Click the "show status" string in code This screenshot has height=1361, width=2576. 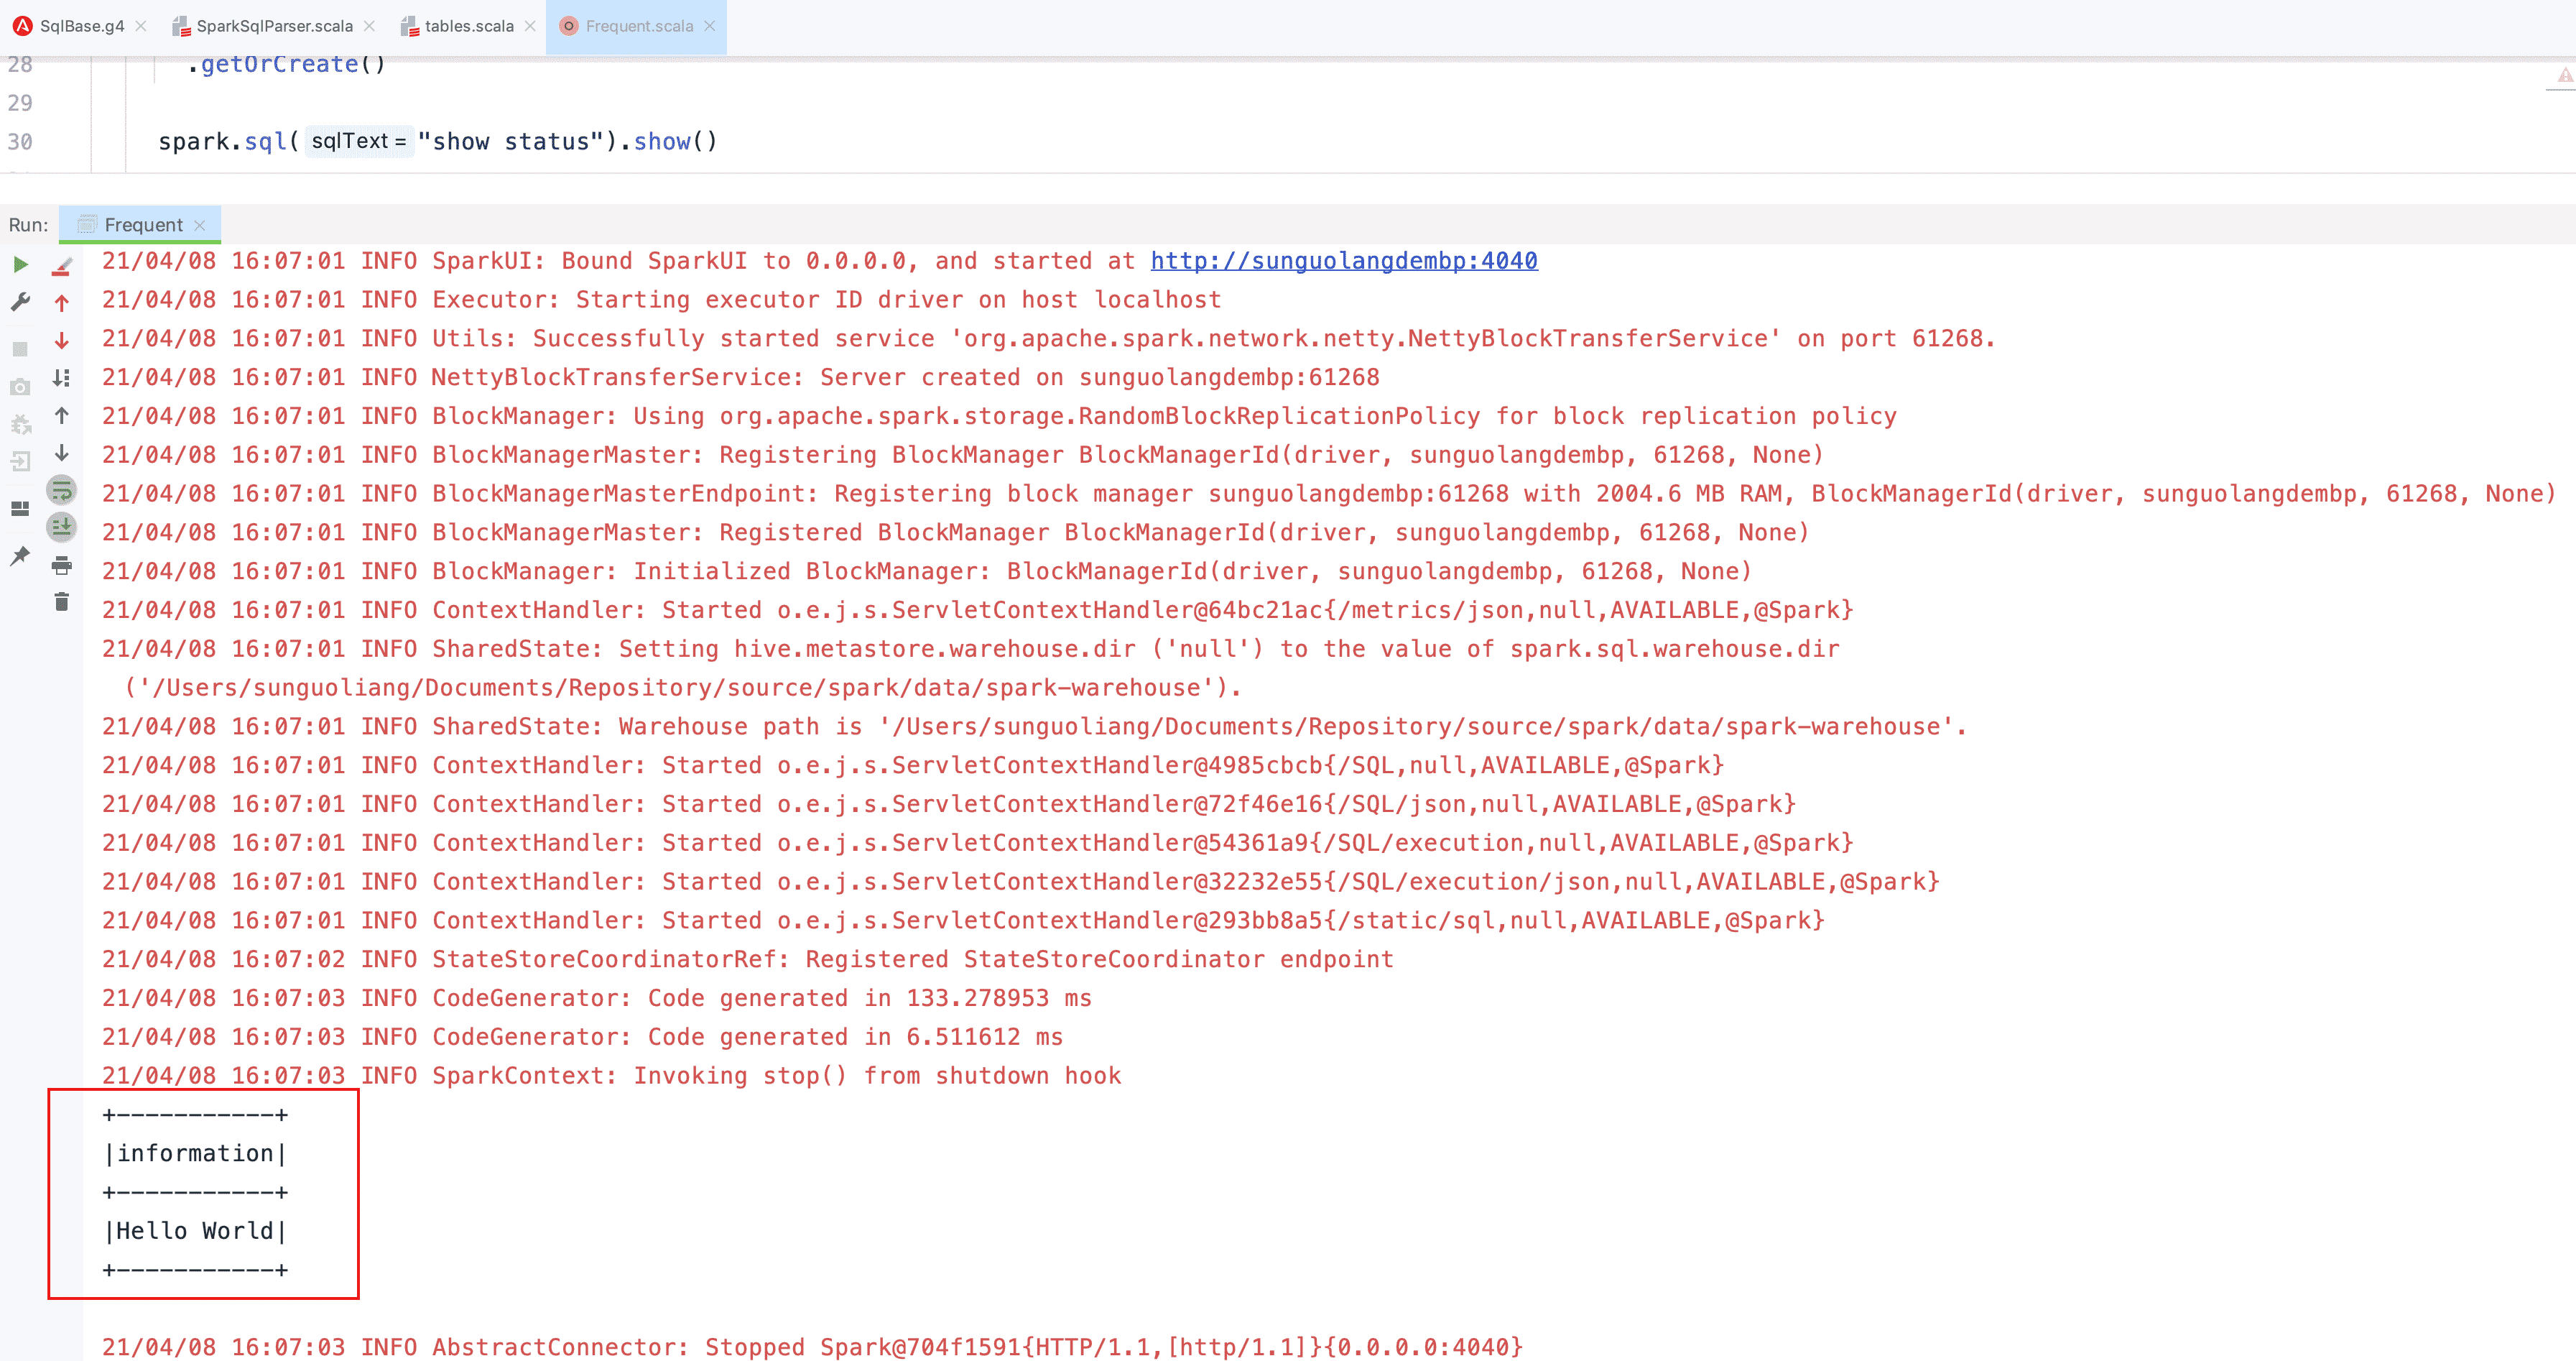click(x=511, y=142)
